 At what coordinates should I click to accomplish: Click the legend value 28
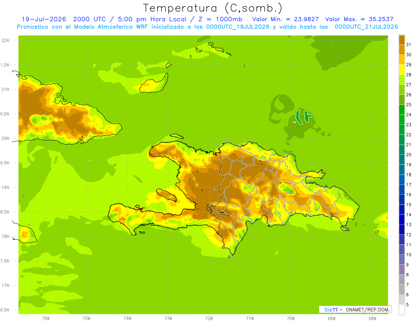tap(409, 75)
